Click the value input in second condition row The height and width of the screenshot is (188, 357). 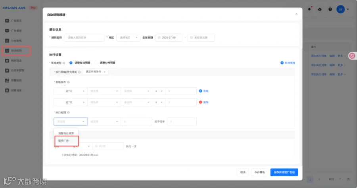pyautogui.click(x=181, y=102)
